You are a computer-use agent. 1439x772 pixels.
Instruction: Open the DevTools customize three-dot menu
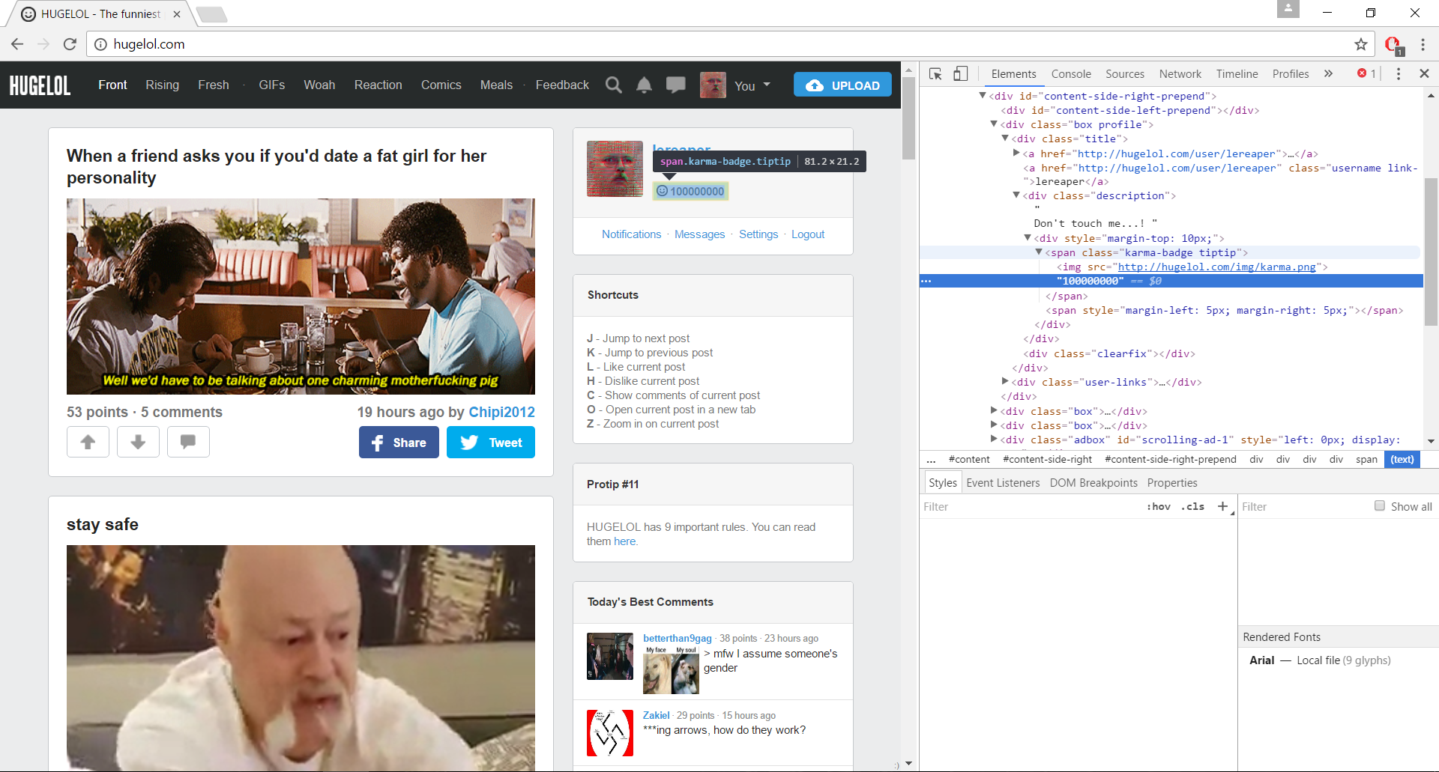pos(1398,73)
